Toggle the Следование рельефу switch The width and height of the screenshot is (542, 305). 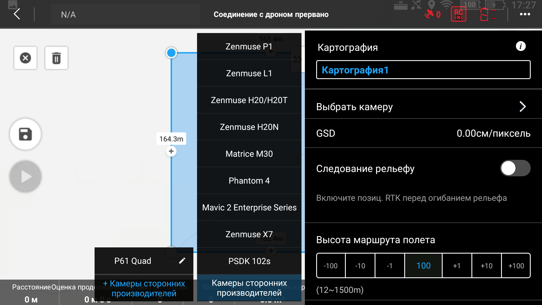tap(515, 168)
